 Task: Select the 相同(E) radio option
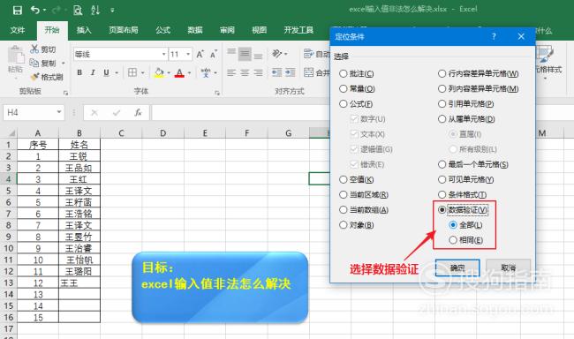click(x=453, y=240)
